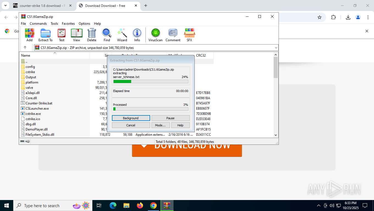The height and width of the screenshot is (211, 374).
Task: Click the drive icon in WinRAR status bar
Action: pos(22,141)
